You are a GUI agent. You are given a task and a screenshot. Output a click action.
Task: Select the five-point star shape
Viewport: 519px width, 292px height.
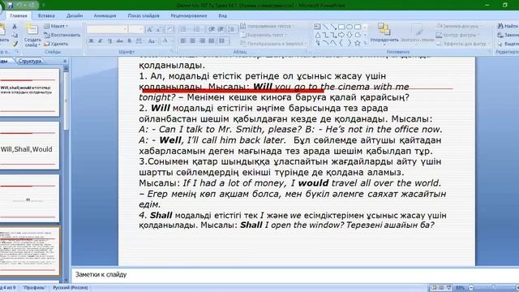[x=358, y=43]
